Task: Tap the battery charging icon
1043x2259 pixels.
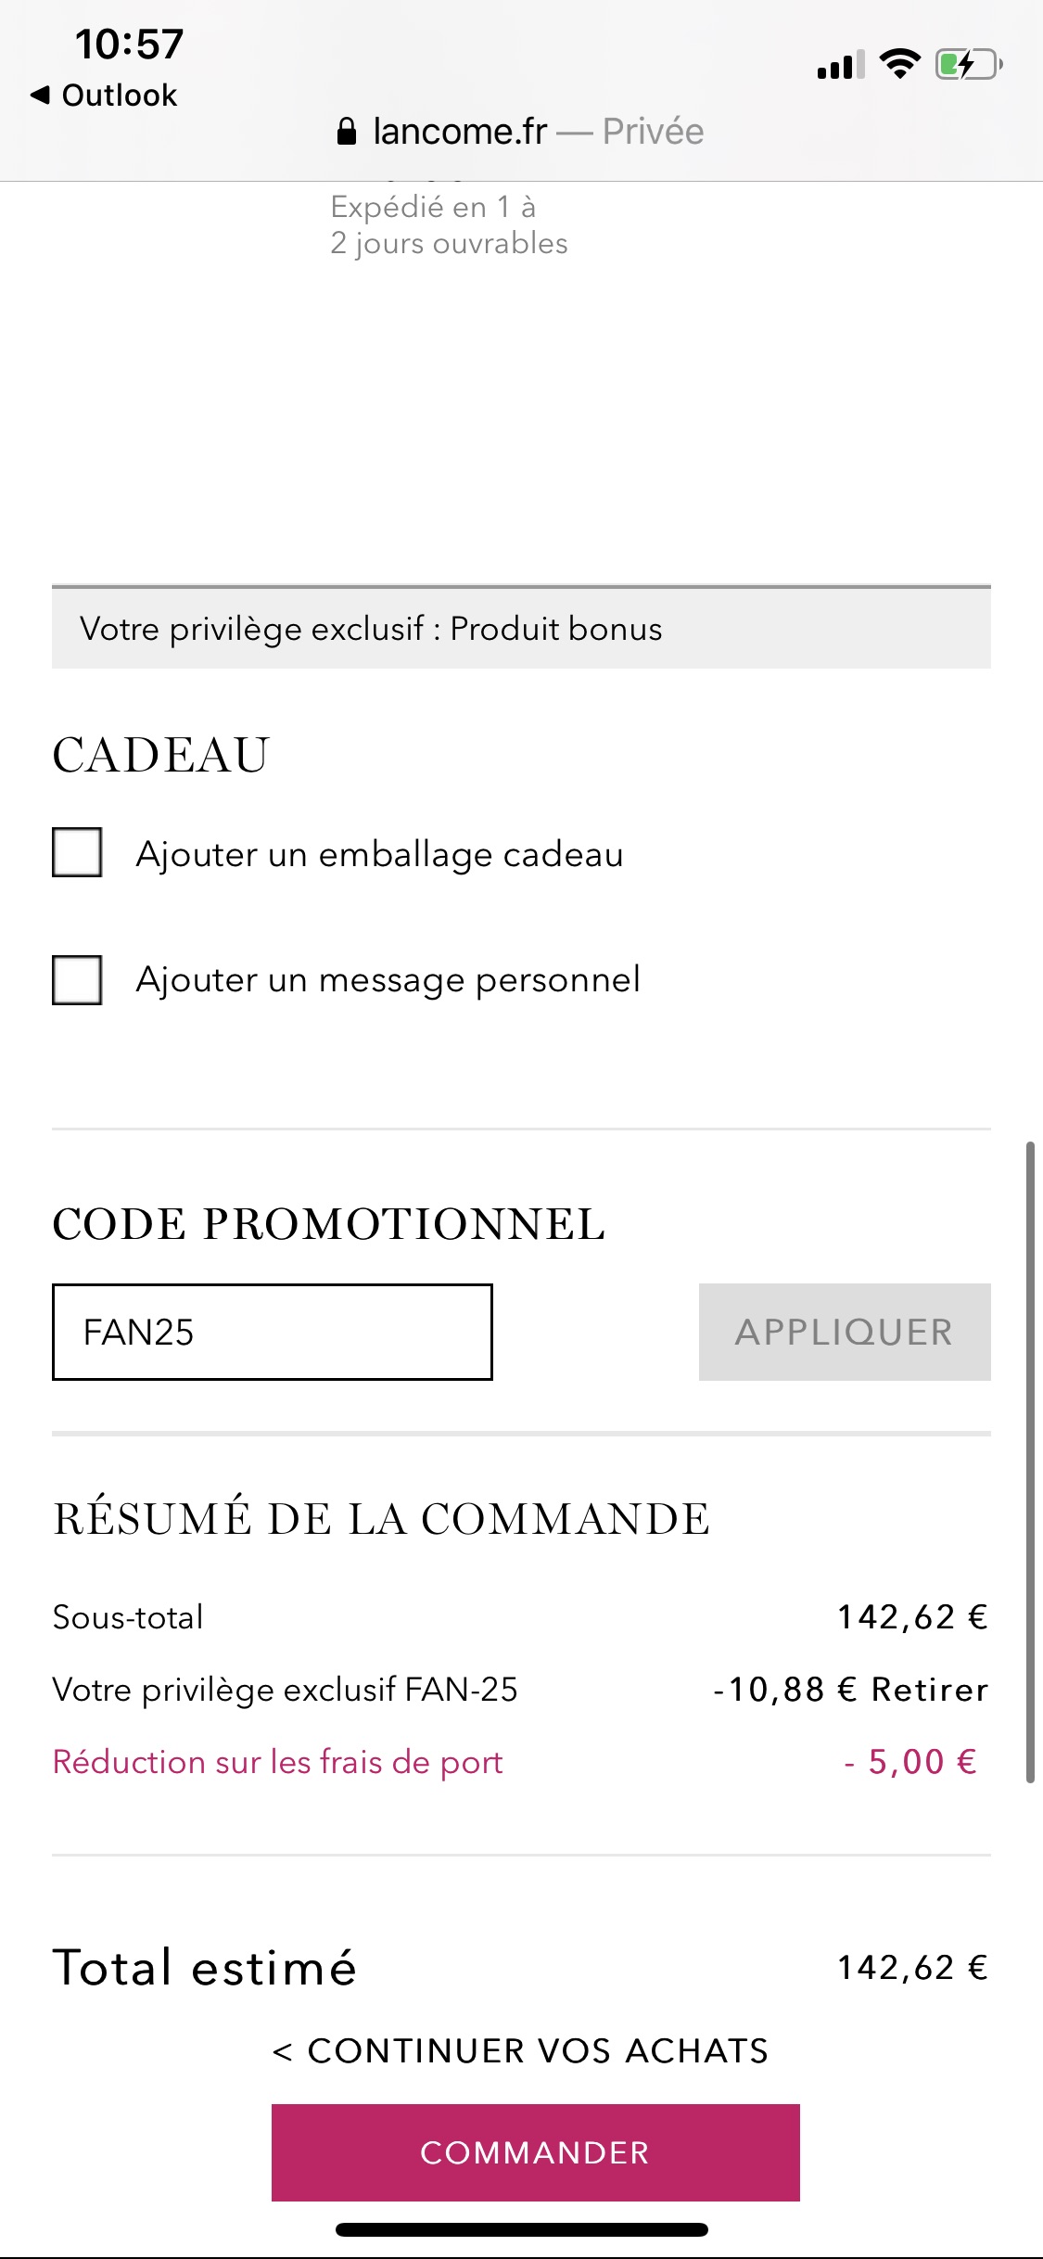Action: pyautogui.click(x=968, y=64)
